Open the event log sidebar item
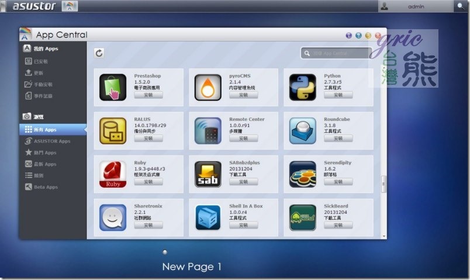Viewport: 470px width, 280px height. pyautogui.click(x=53, y=96)
